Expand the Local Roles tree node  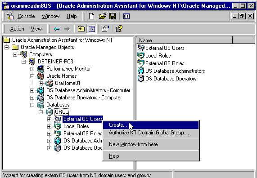coord(49,127)
